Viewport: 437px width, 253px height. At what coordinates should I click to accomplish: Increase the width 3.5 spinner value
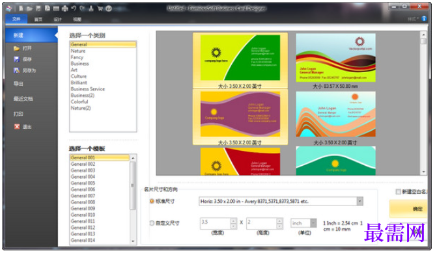click(x=233, y=220)
